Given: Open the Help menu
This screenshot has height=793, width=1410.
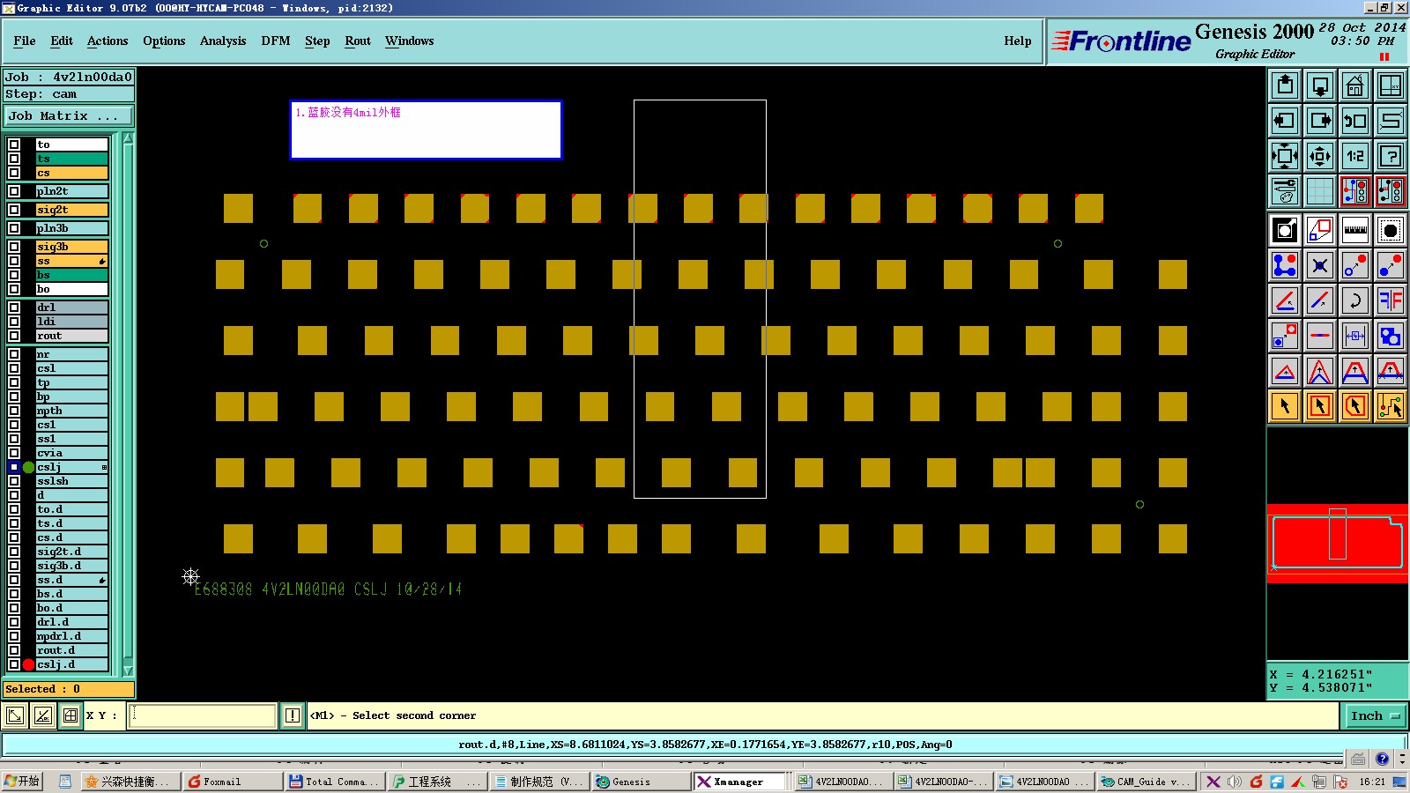Looking at the screenshot, I should tap(1018, 41).
